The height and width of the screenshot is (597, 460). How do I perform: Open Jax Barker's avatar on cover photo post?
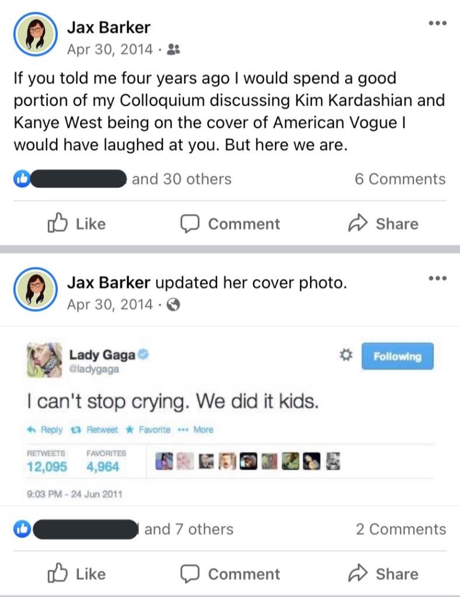[35, 290]
